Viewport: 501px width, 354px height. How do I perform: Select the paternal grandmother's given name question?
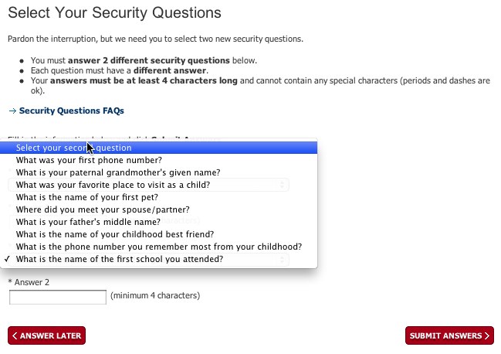(117, 172)
